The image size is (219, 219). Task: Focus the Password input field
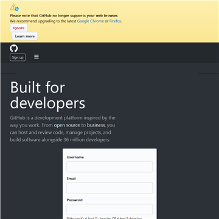pyautogui.click(x=109, y=209)
